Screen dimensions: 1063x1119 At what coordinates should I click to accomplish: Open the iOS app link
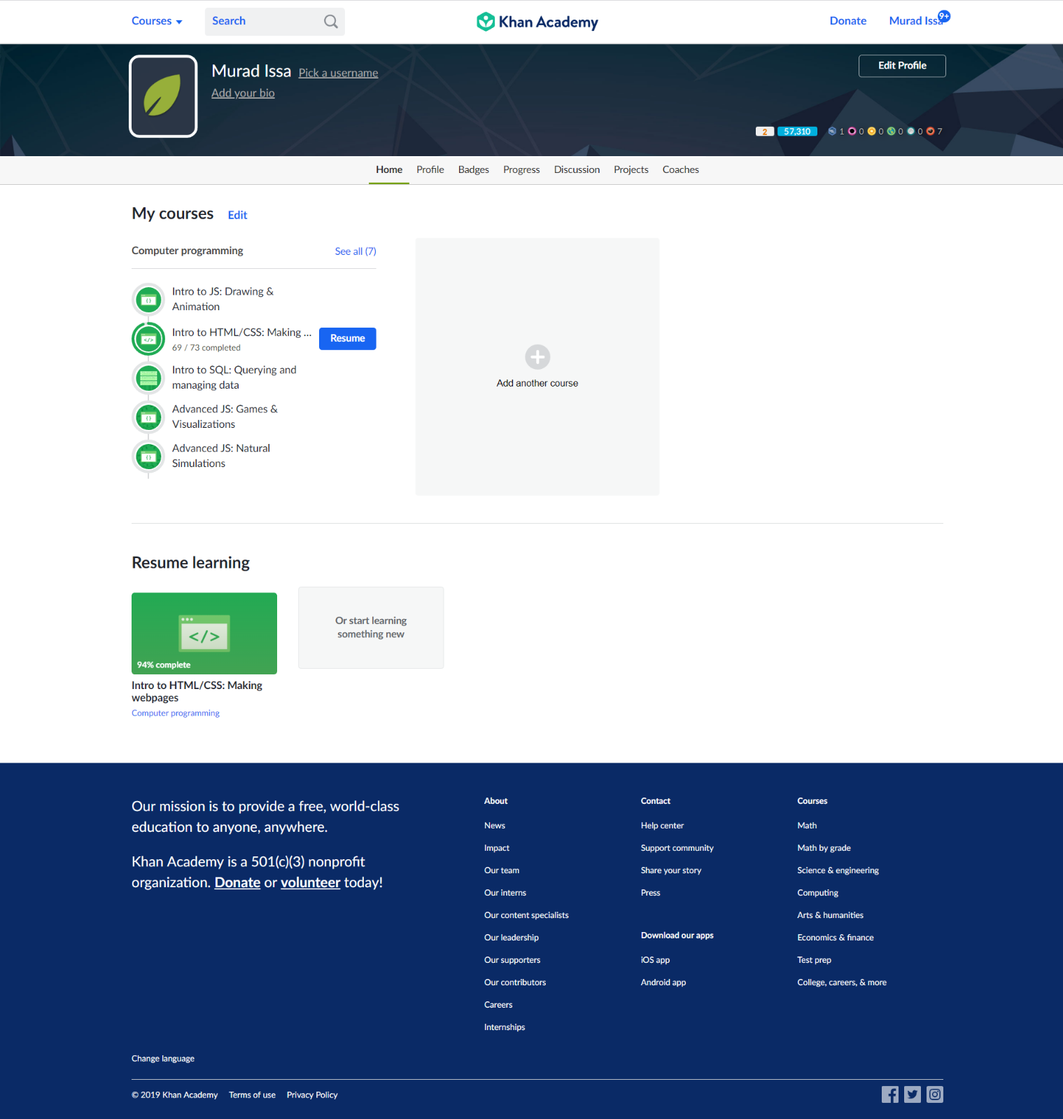point(655,960)
